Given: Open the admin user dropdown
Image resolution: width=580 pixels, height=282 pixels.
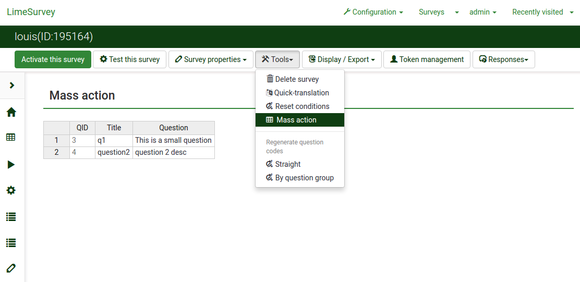Looking at the screenshot, I should click(x=482, y=12).
